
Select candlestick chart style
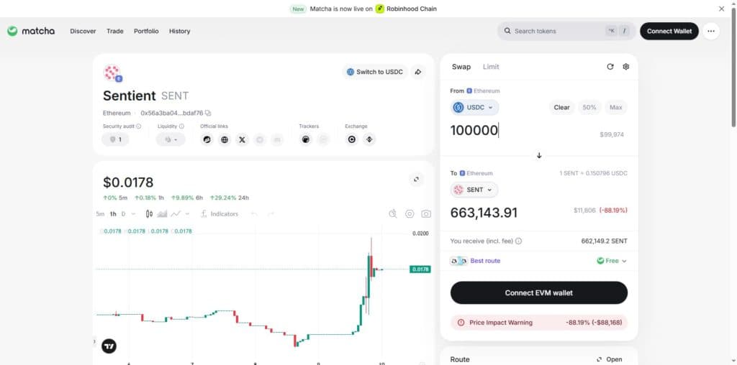[150, 214]
